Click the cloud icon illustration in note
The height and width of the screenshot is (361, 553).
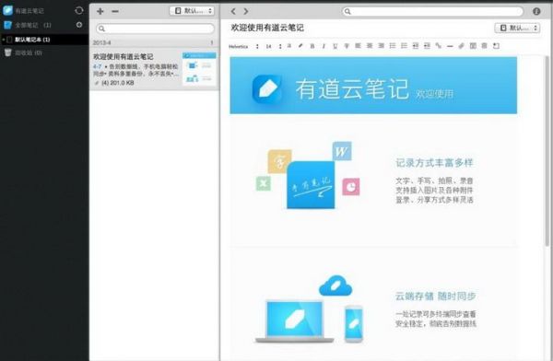click(335, 285)
